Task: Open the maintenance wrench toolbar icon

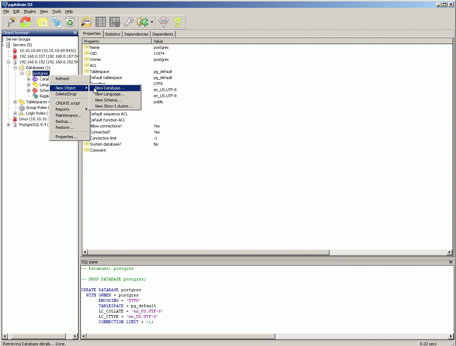Action: [x=128, y=22]
